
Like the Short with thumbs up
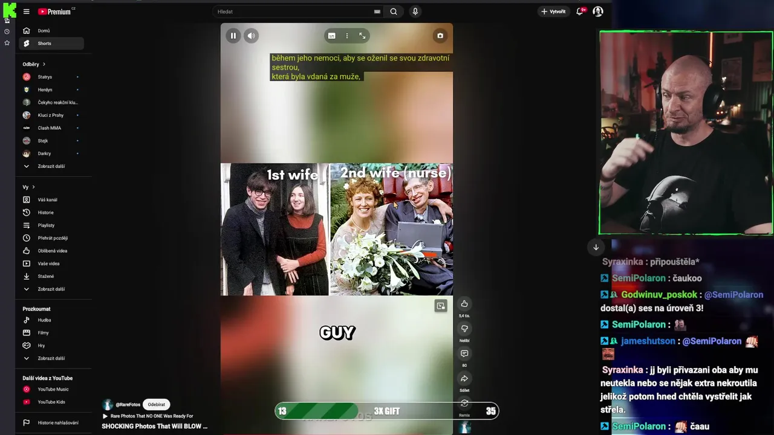coord(464,304)
